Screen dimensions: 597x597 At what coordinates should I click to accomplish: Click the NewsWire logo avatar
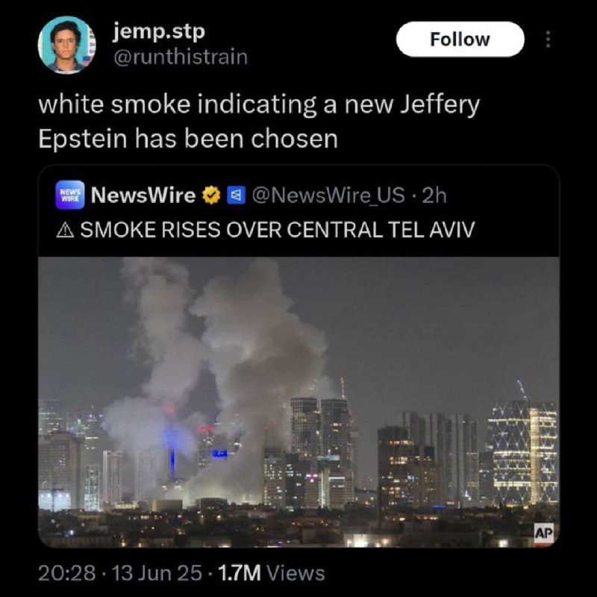coord(70,195)
